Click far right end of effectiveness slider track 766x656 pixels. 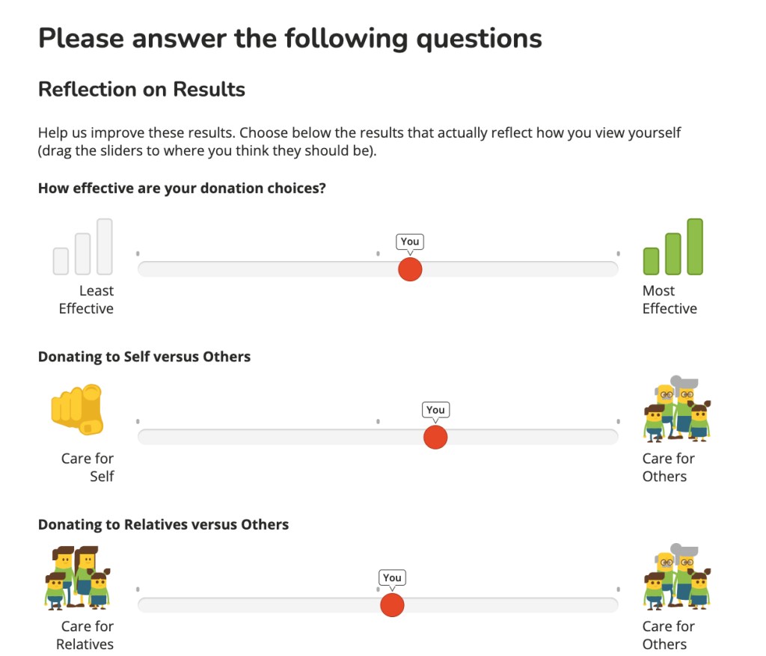coord(614,269)
